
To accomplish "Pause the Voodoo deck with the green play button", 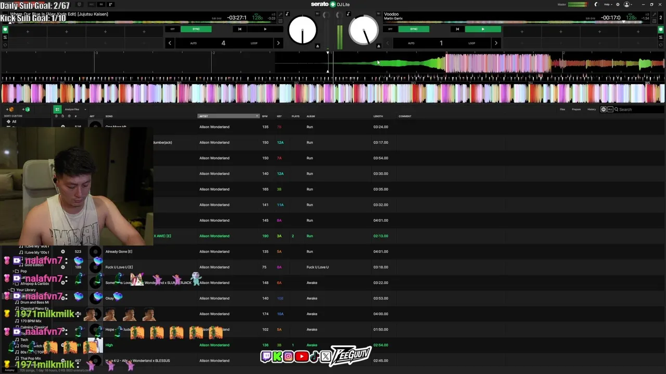I will pos(483,29).
